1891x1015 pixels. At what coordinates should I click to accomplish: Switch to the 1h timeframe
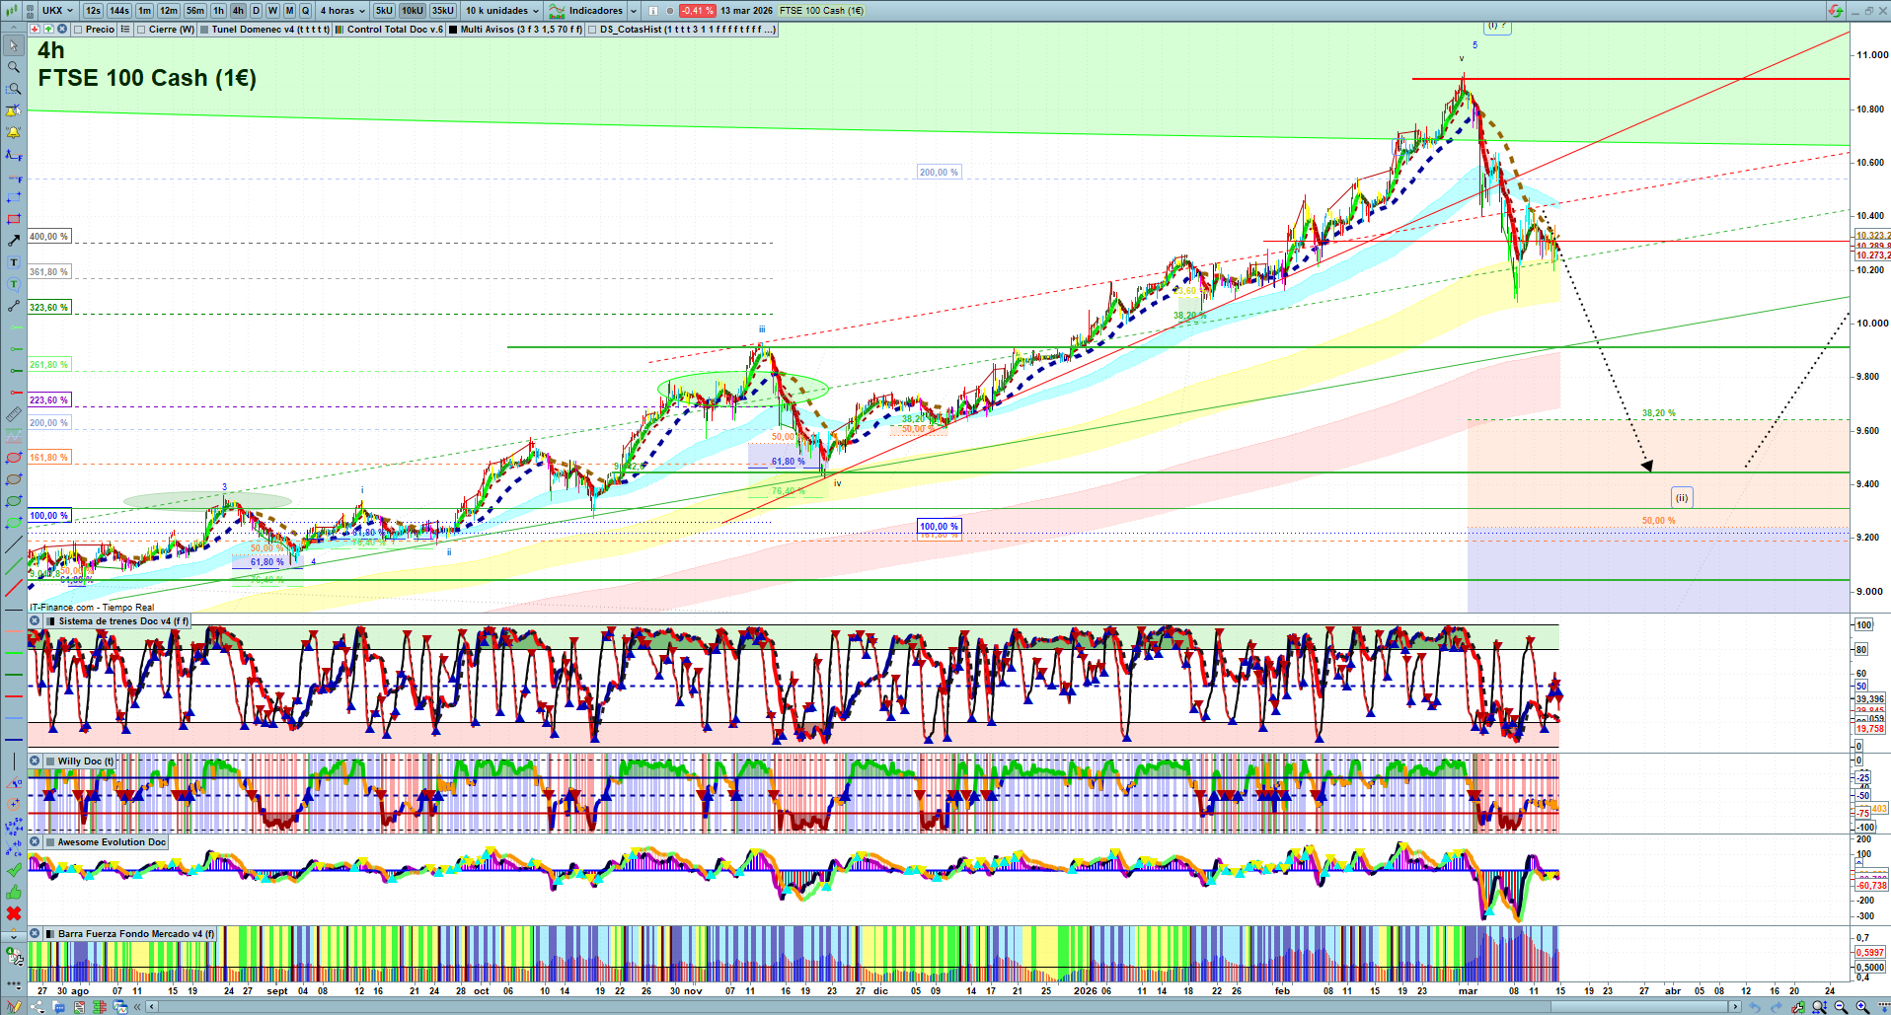coord(218,11)
